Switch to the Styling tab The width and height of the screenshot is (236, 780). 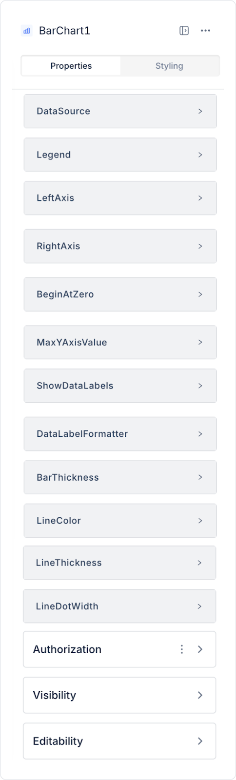(169, 66)
